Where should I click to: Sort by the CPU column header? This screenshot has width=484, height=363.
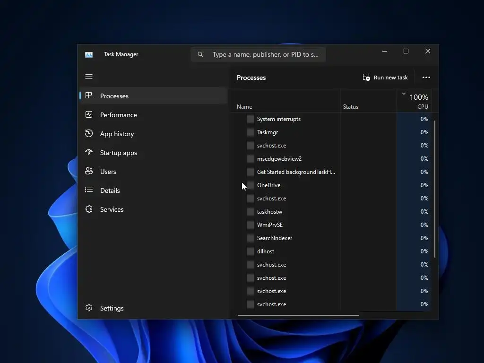pos(423,106)
